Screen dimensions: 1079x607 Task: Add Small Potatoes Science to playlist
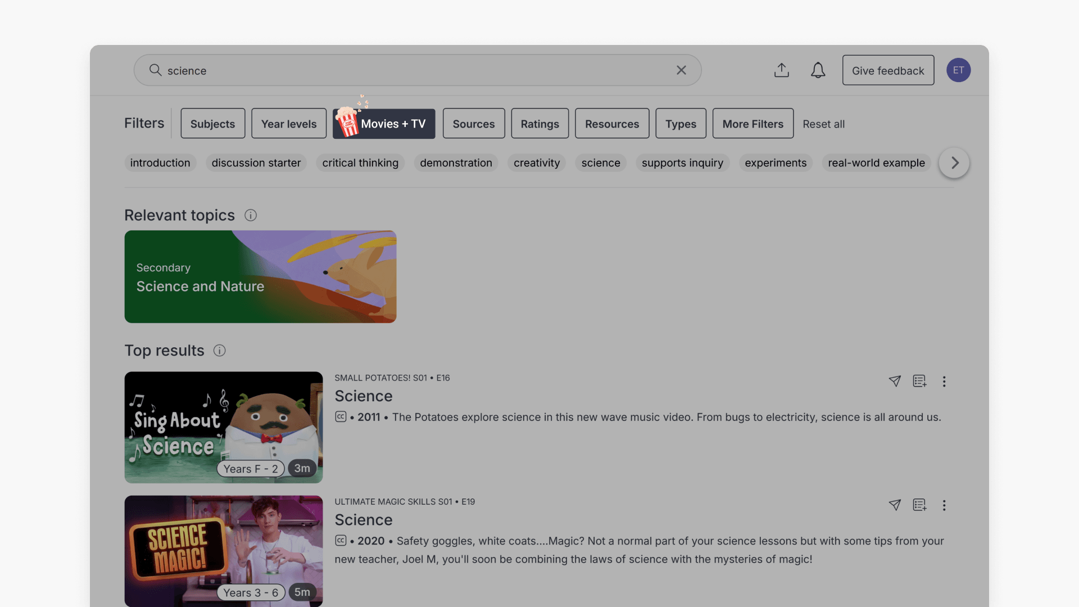point(919,381)
